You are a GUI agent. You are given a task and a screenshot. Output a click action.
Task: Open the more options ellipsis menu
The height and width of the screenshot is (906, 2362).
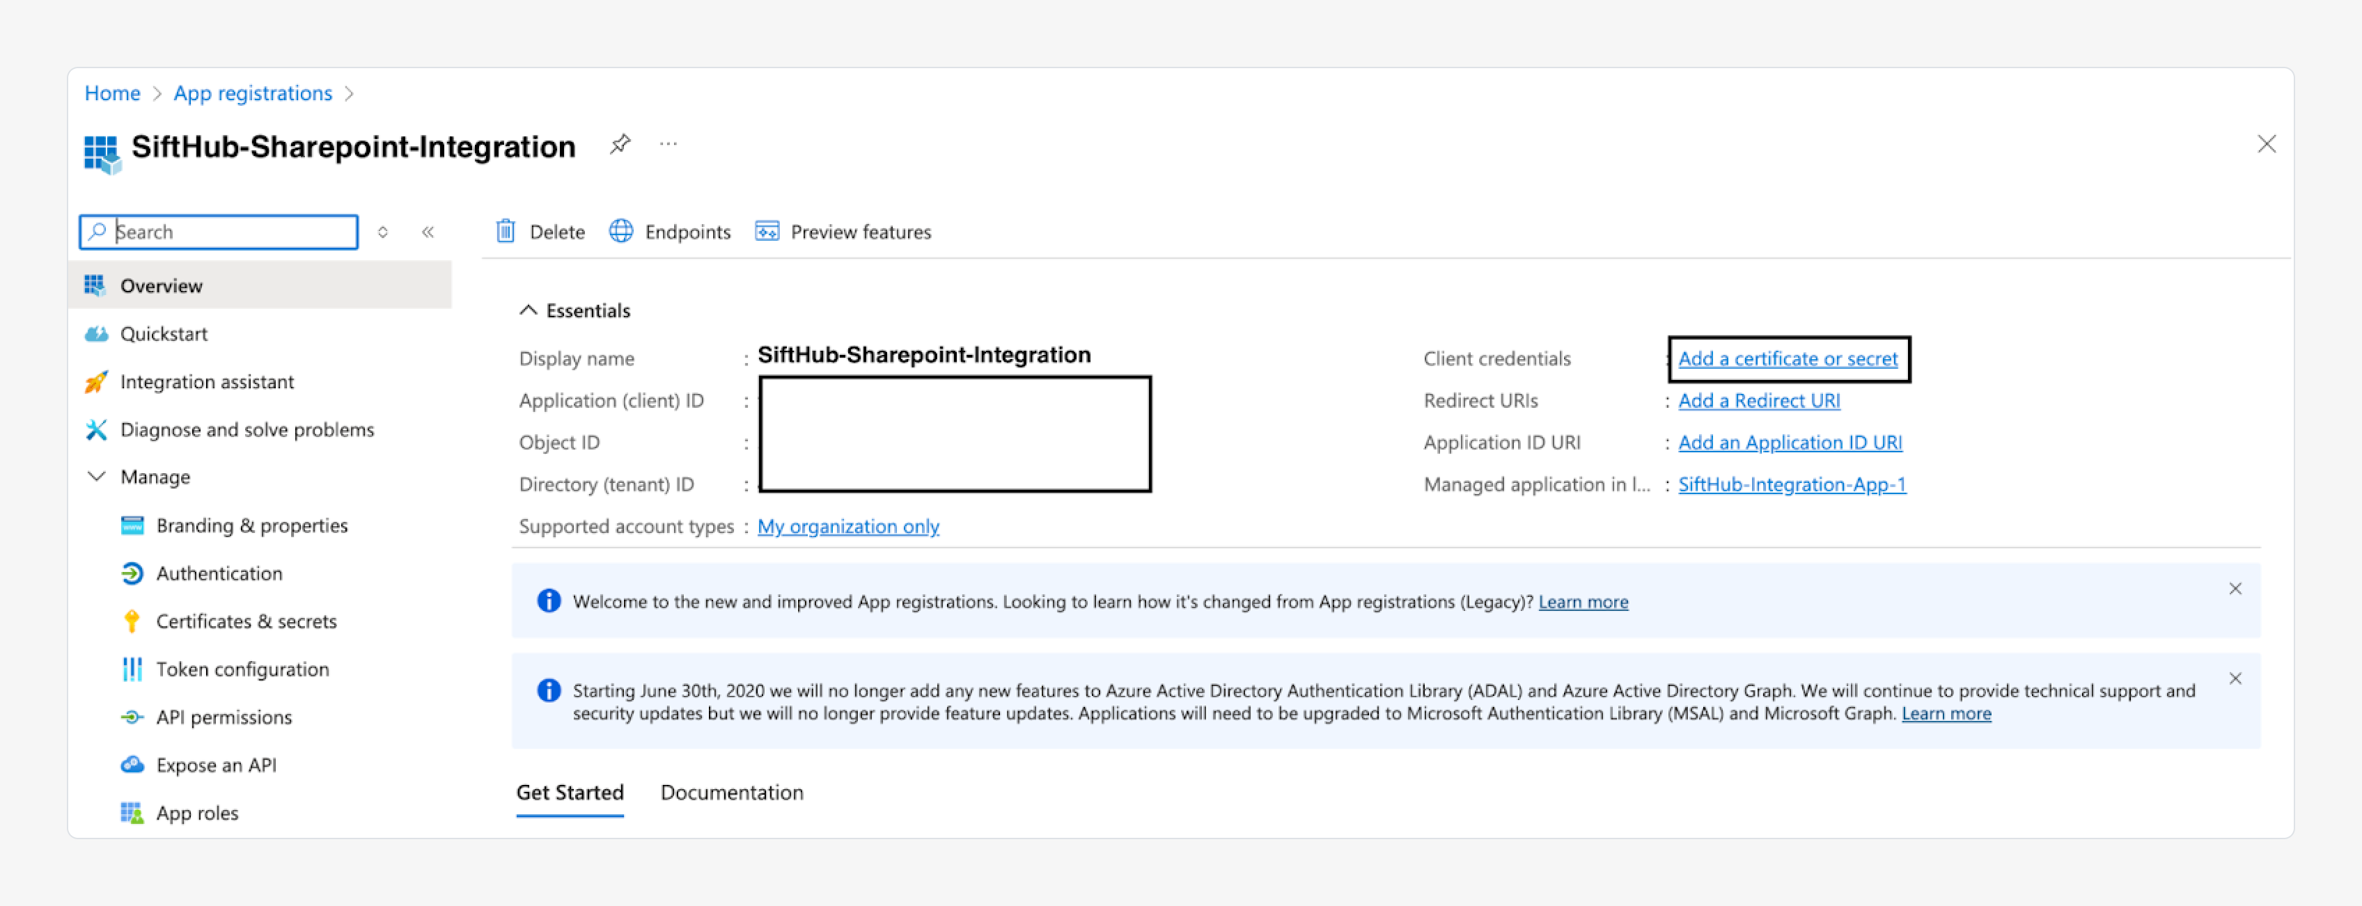tap(668, 145)
